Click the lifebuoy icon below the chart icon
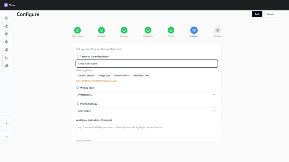The image size is (289, 162). click(7, 66)
